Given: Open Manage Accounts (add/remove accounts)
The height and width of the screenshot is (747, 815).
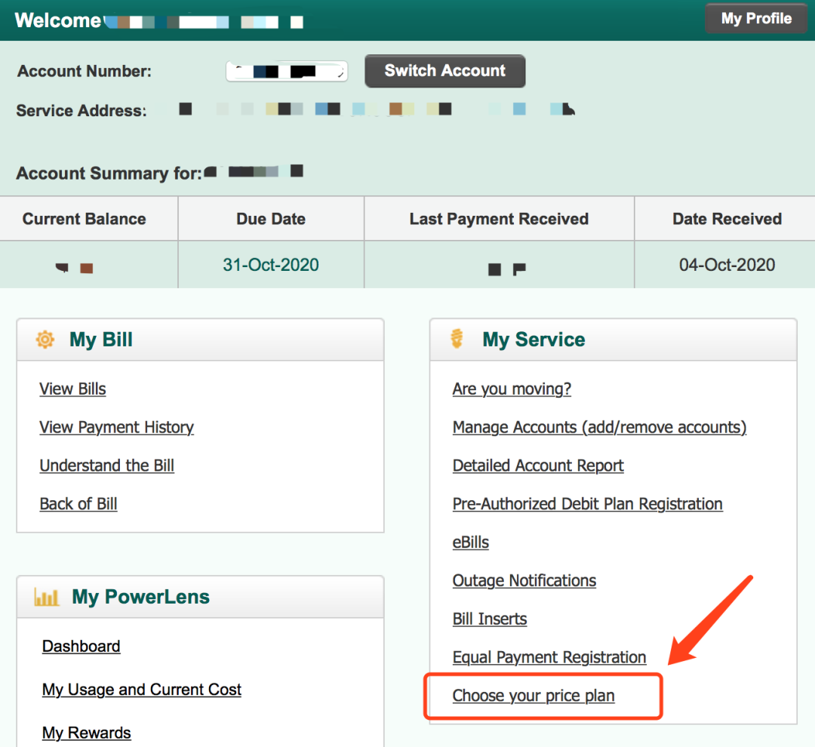Looking at the screenshot, I should (599, 428).
